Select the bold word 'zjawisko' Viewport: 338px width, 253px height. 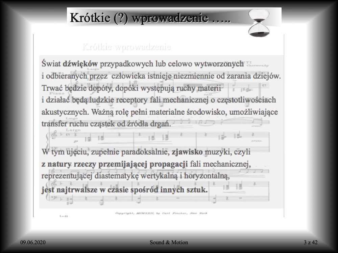tap(186, 152)
